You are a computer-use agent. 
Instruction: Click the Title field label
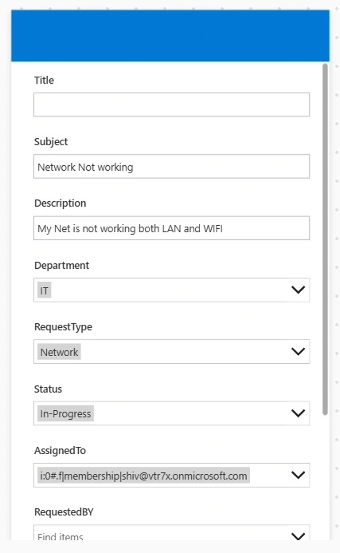coord(44,80)
